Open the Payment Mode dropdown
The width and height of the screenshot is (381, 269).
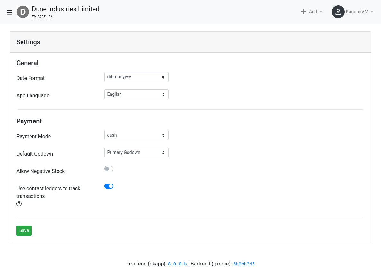(136, 135)
